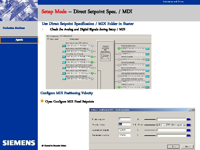This screenshot has width=200, height=150.
Task: Click the Help button in the dialog
Action: click(x=187, y=147)
